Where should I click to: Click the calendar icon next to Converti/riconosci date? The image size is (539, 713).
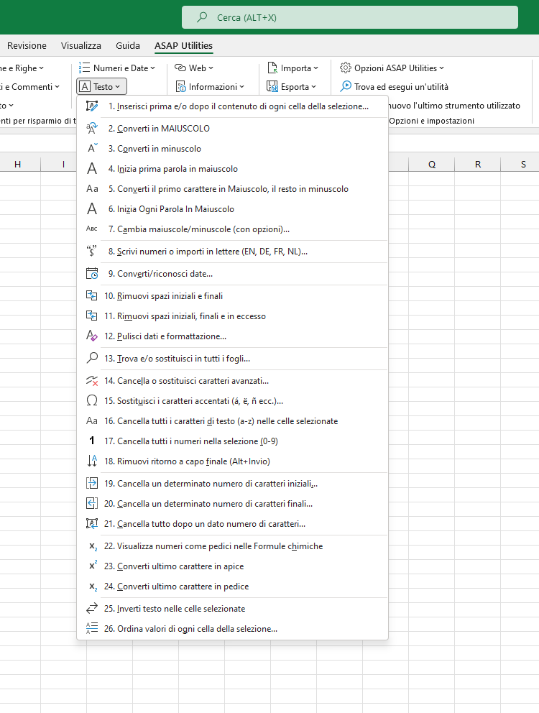(91, 274)
